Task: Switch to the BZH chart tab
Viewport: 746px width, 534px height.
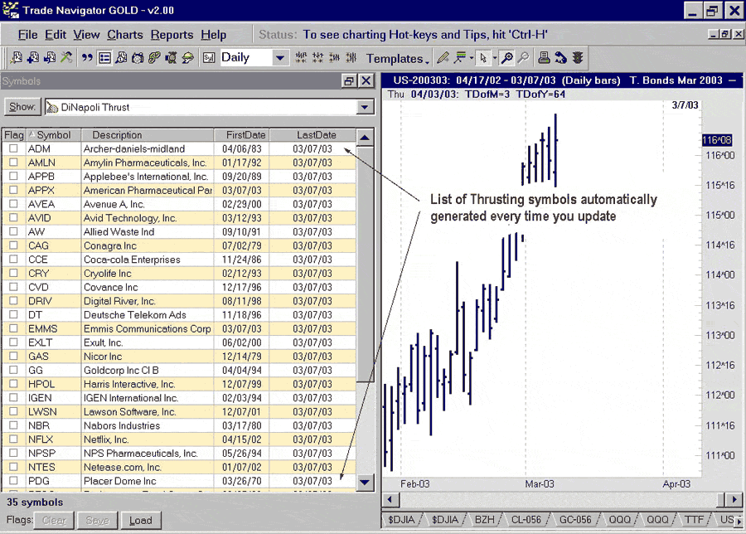Action: point(484,520)
